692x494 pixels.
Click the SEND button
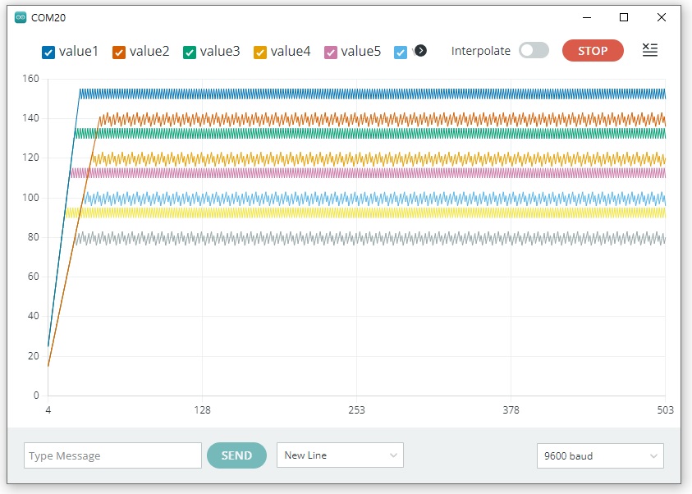click(x=236, y=455)
